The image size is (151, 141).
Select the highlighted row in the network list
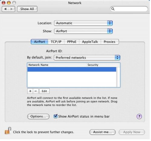tap(72, 69)
